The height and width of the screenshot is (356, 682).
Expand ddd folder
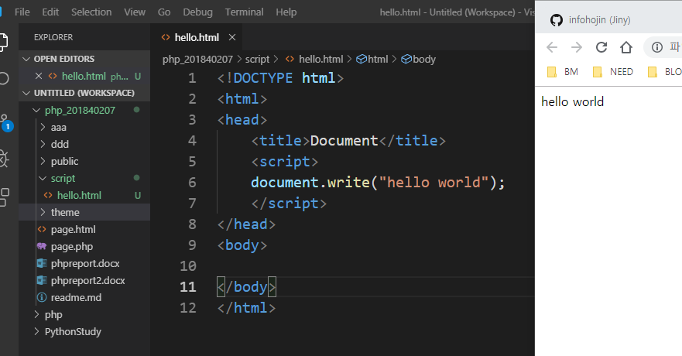[43, 144]
